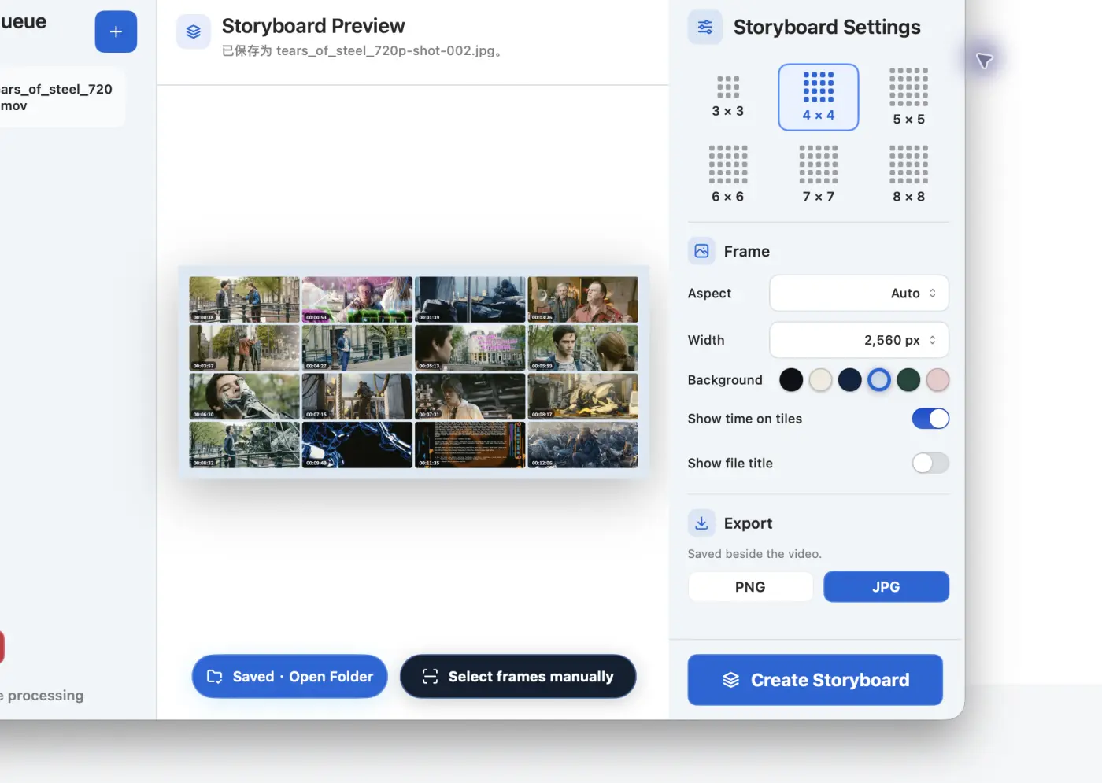Click storyboard tile with timestamp 00:01:39
The image size is (1102, 783).
point(470,299)
